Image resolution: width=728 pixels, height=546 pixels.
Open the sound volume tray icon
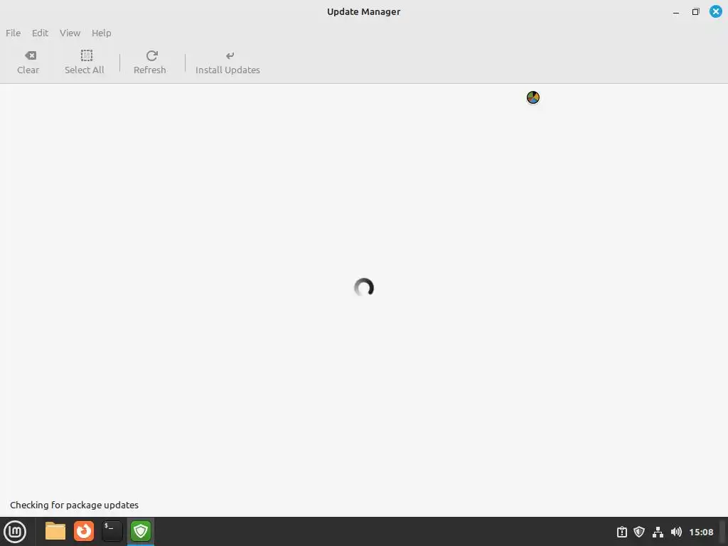point(677,532)
